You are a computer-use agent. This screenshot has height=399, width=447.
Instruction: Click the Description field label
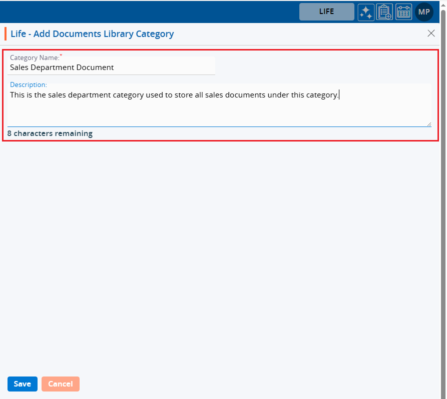[x=29, y=85]
